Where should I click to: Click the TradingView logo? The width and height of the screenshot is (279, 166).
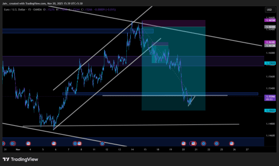click(21, 159)
